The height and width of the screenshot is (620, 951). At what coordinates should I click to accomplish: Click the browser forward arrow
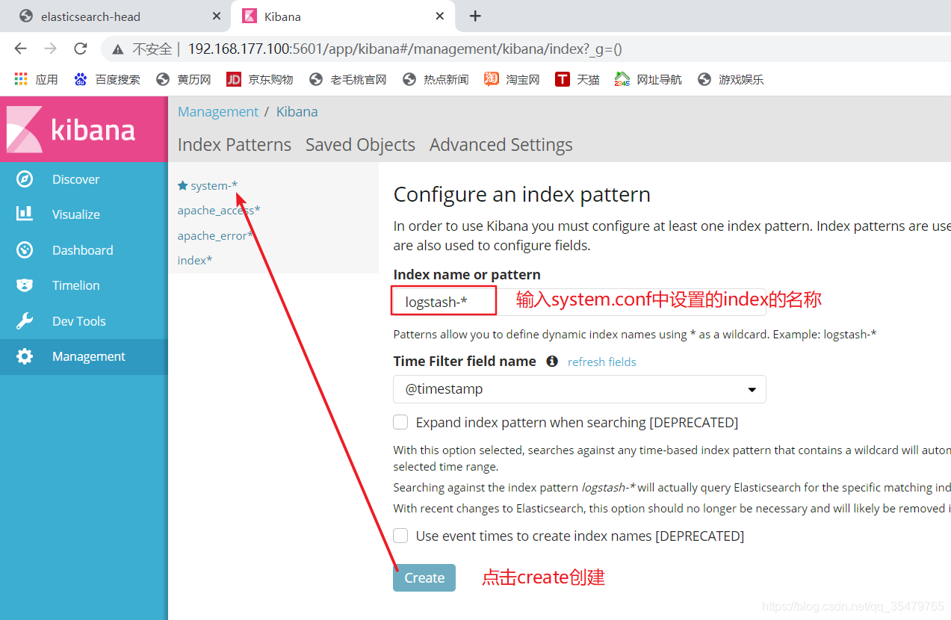tap(50, 49)
